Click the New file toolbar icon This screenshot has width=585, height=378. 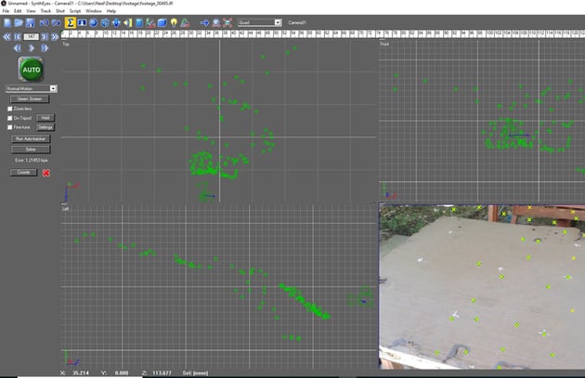point(7,21)
